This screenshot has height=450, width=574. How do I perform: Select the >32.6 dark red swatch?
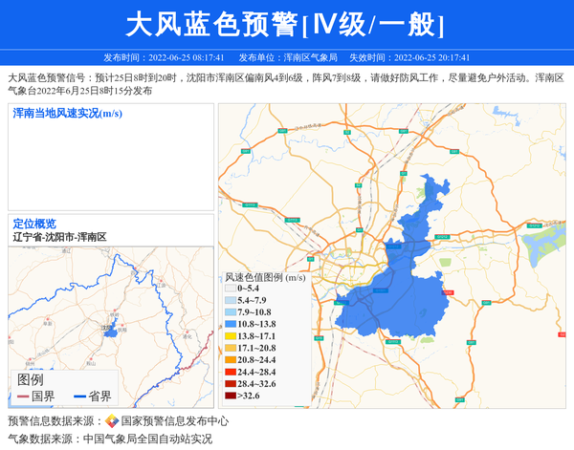(230, 396)
